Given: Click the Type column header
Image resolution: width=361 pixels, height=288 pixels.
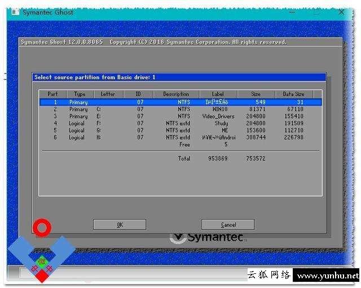Looking at the screenshot, I should click(80, 94).
